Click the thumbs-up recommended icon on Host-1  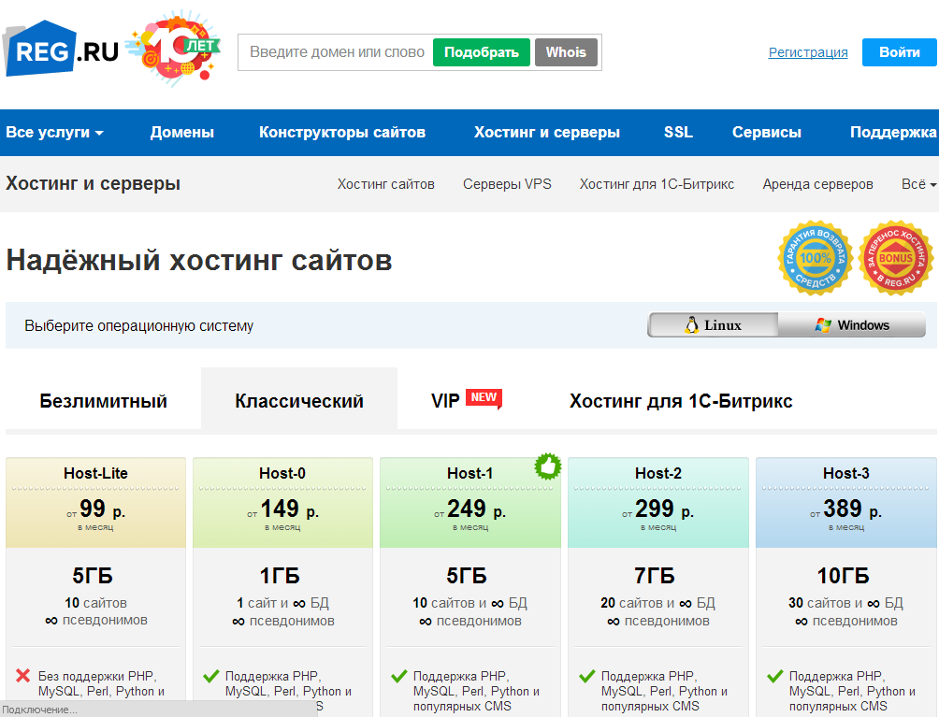[x=547, y=466]
